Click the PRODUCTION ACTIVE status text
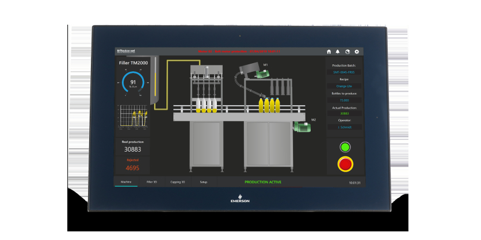481x240 pixels. (x=263, y=182)
